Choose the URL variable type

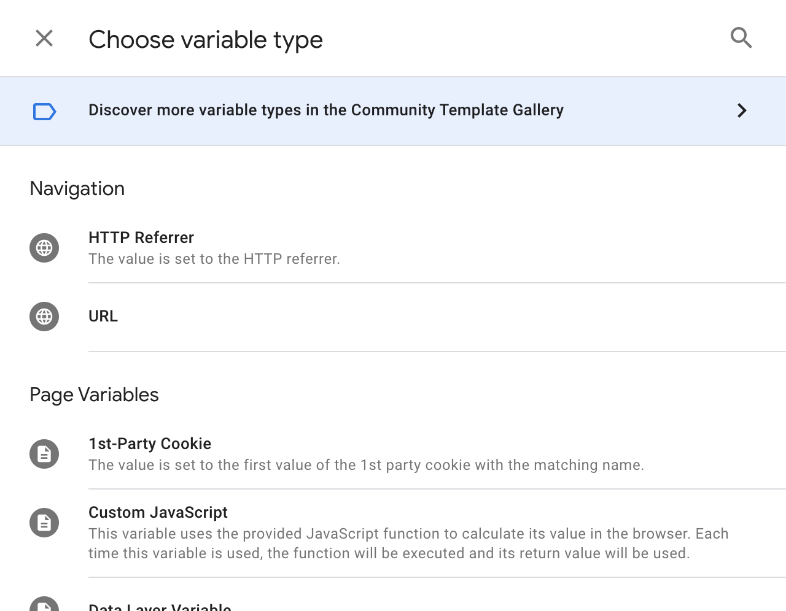pyautogui.click(x=103, y=316)
